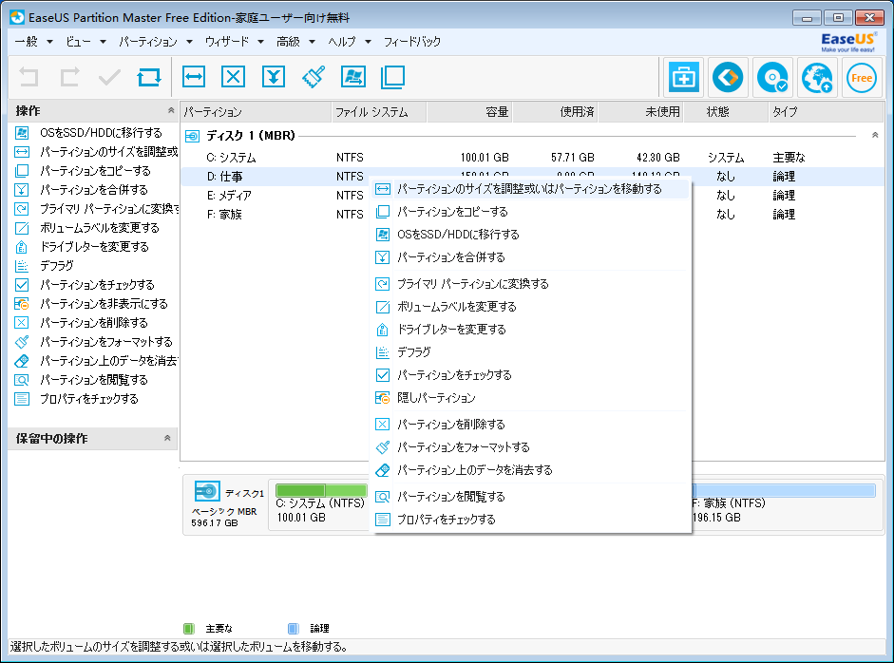Collapse the 保留中の操作 panel chevron
Screen dimensions: 894x663
click(167, 438)
